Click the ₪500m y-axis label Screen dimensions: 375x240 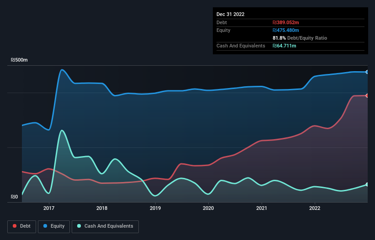19,60
